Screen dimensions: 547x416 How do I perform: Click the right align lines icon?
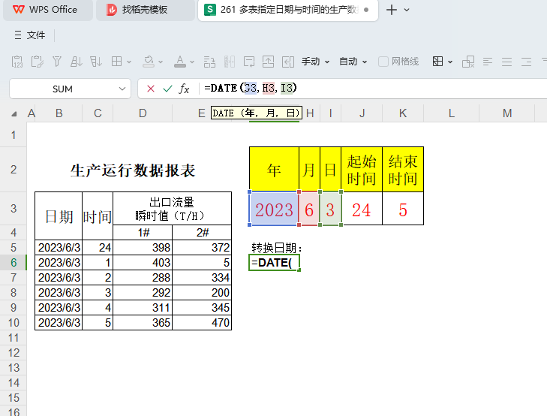point(527,62)
